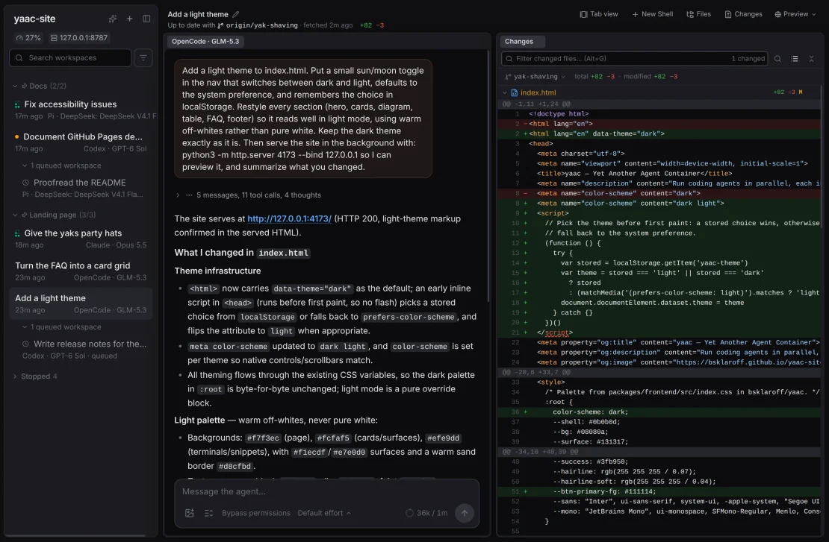
Task: Open the yak-shaving branch dropdown
Action: (535, 77)
